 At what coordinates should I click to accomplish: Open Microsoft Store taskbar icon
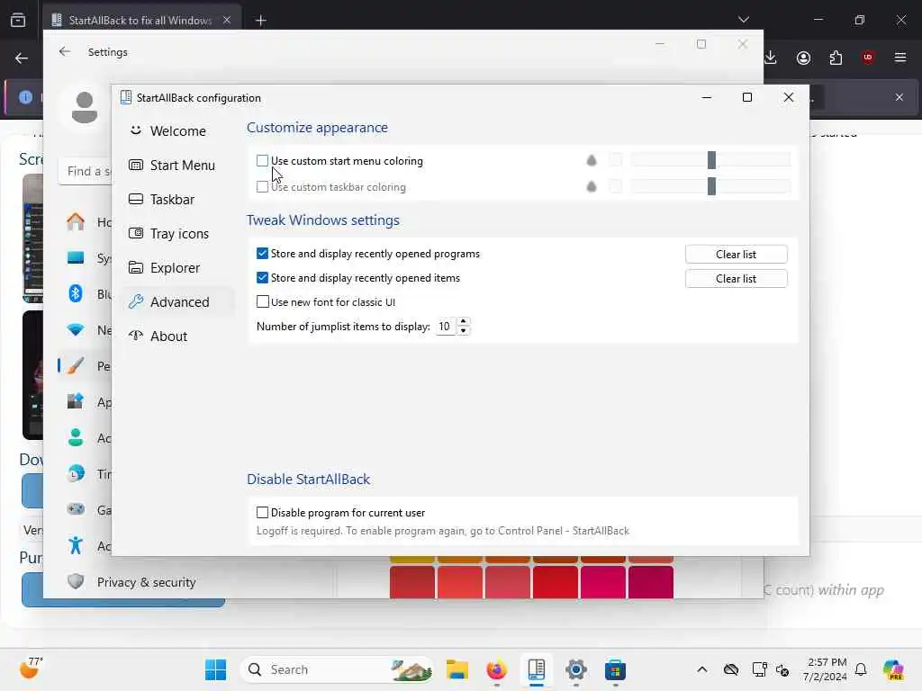pyautogui.click(x=616, y=669)
